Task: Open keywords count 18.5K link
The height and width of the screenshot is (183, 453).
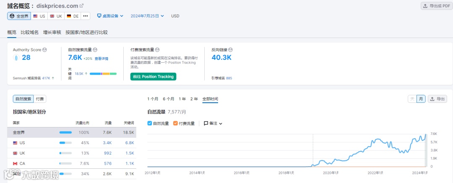Action: tap(79, 74)
